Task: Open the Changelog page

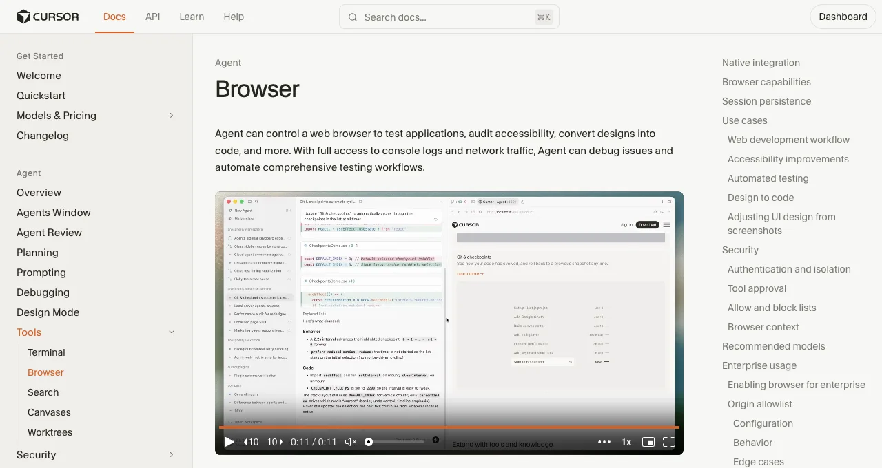Action: [x=43, y=136]
